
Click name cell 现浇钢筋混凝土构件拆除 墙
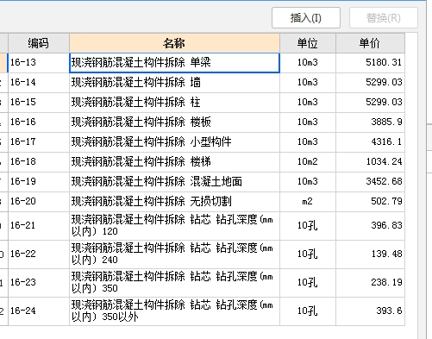pos(174,83)
